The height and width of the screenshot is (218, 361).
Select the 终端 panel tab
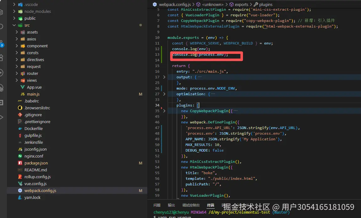click(210, 205)
